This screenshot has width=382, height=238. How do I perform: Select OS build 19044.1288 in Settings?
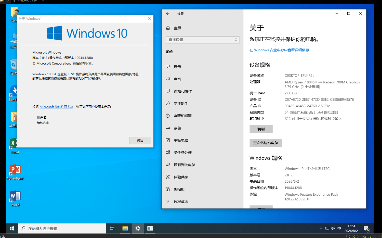click(293, 188)
